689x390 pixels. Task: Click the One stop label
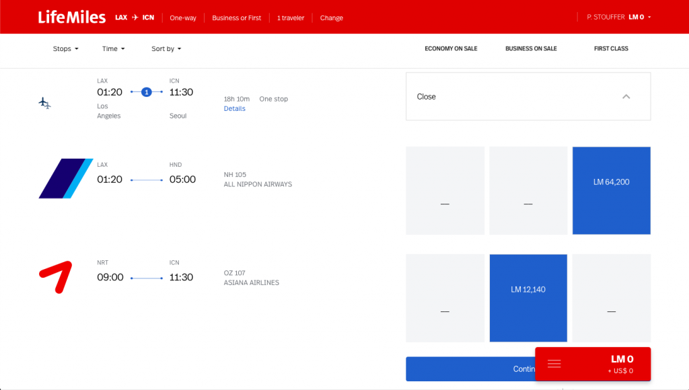(274, 99)
